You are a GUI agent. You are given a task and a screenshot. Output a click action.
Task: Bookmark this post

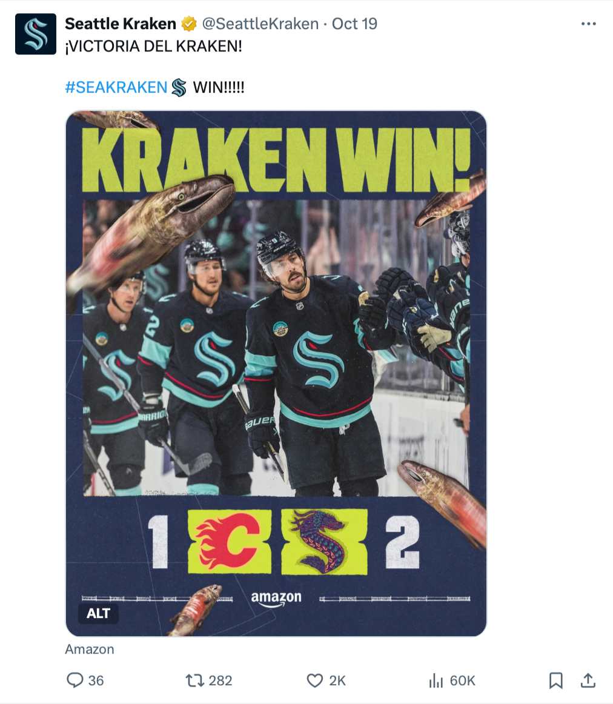pyautogui.click(x=555, y=680)
